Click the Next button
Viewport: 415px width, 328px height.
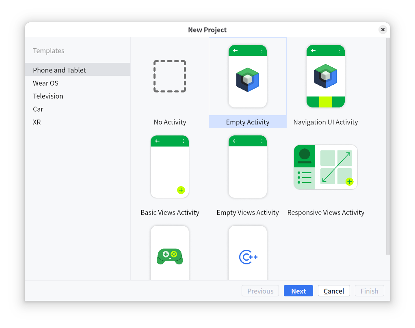tap(298, 291)
